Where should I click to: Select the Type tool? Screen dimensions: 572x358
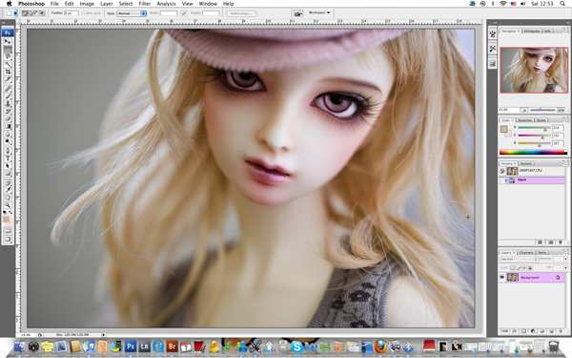pyautogui.click(x=8, y=158)
